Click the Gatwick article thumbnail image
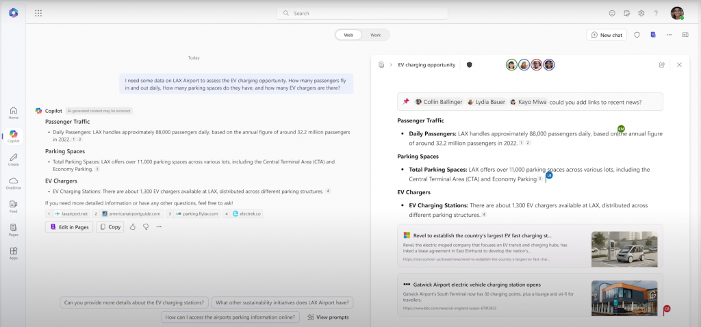This screenshot has height=327, width=701. 624,298
